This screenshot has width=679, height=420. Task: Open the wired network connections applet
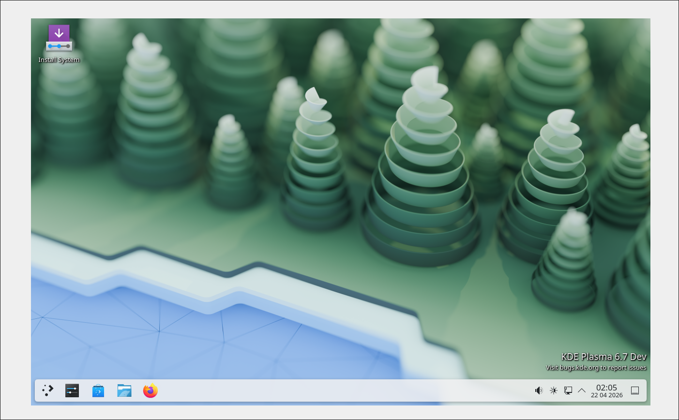(x=568, y=390)
